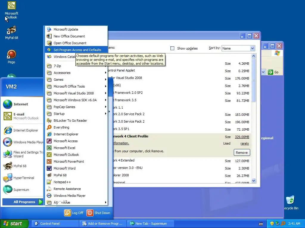Viewport: 305px width, 228px height.
Task: Open Microsoft Outlook from programs menu
Action: tap(76, 155)
